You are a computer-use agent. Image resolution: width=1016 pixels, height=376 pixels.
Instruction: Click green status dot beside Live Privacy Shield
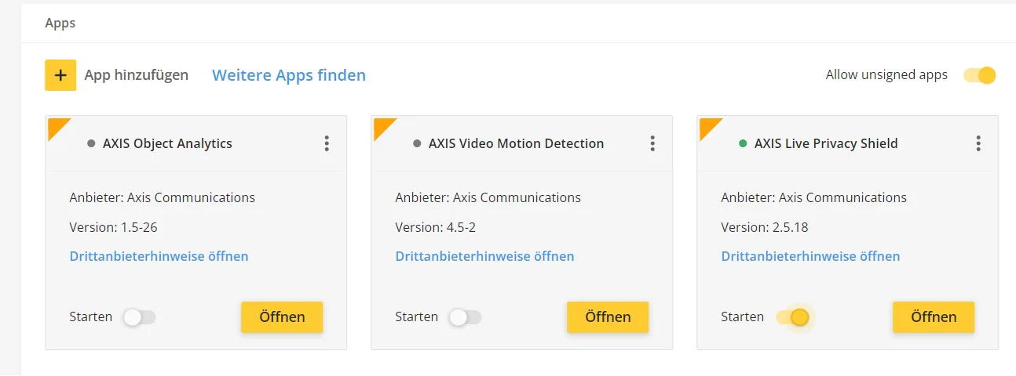pyautogui.click(x=743, y=143)
